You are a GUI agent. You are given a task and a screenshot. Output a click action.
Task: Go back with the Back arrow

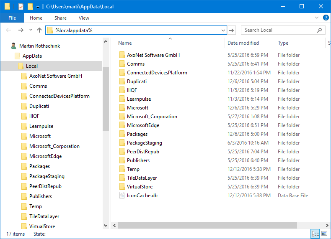[x=8, y=31]
